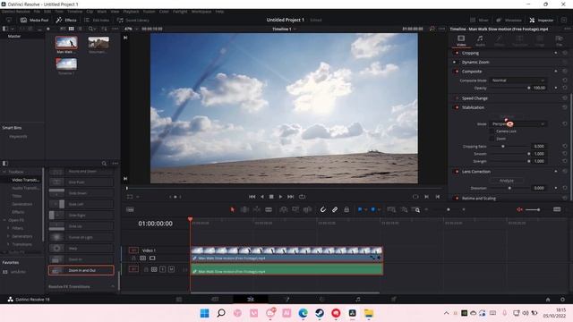
Task: Go to last frame in viewer transport
Action: (x=290, y=197)
